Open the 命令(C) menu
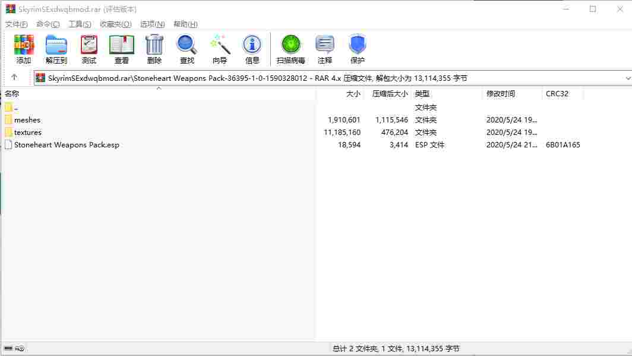Image resolution: width=632 pixels, height=356 pixels. [x=48, y=24]
